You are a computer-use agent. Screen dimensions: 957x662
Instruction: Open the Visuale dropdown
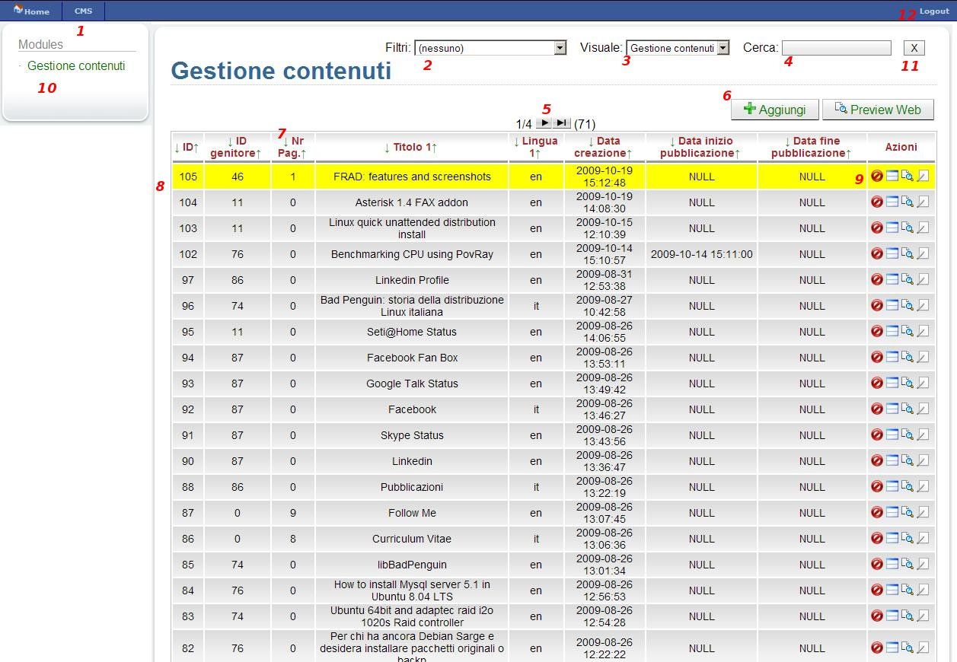click(x=678, y=48)
